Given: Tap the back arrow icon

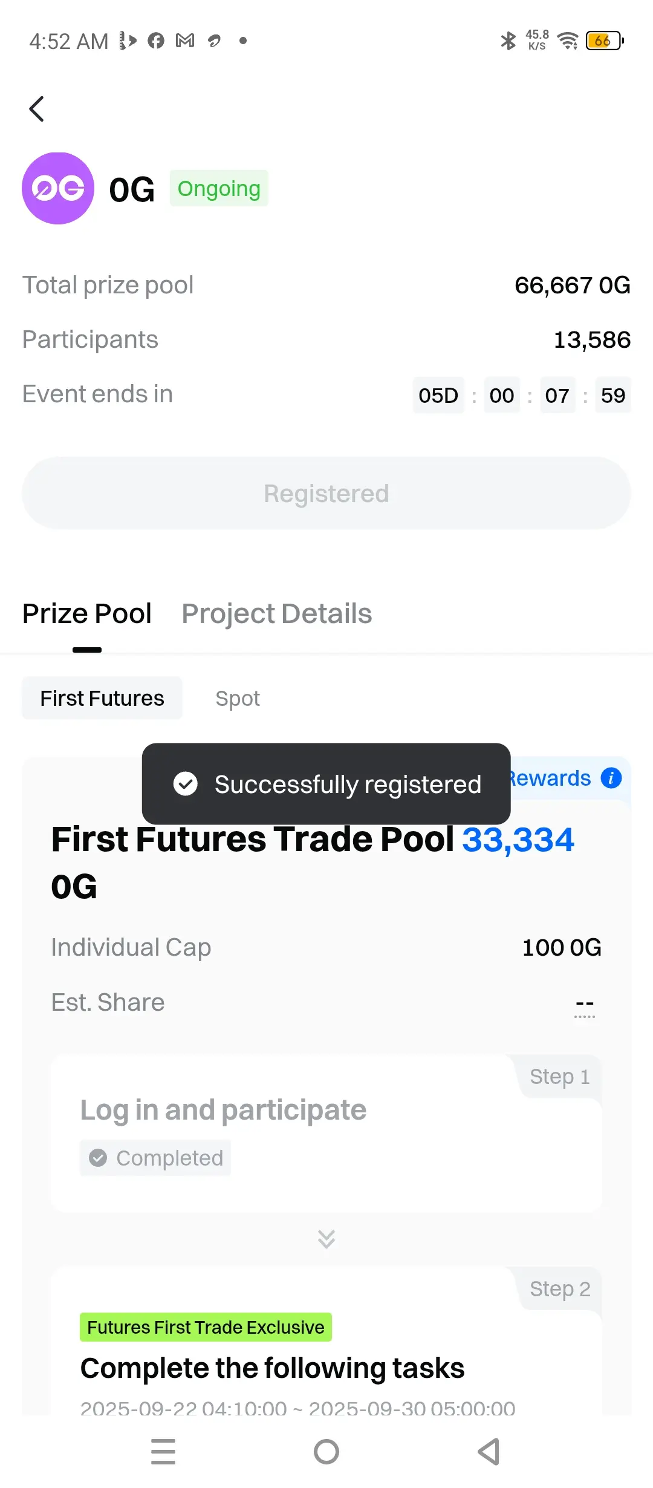Looking at the screenshot, I should pos(37,109).
